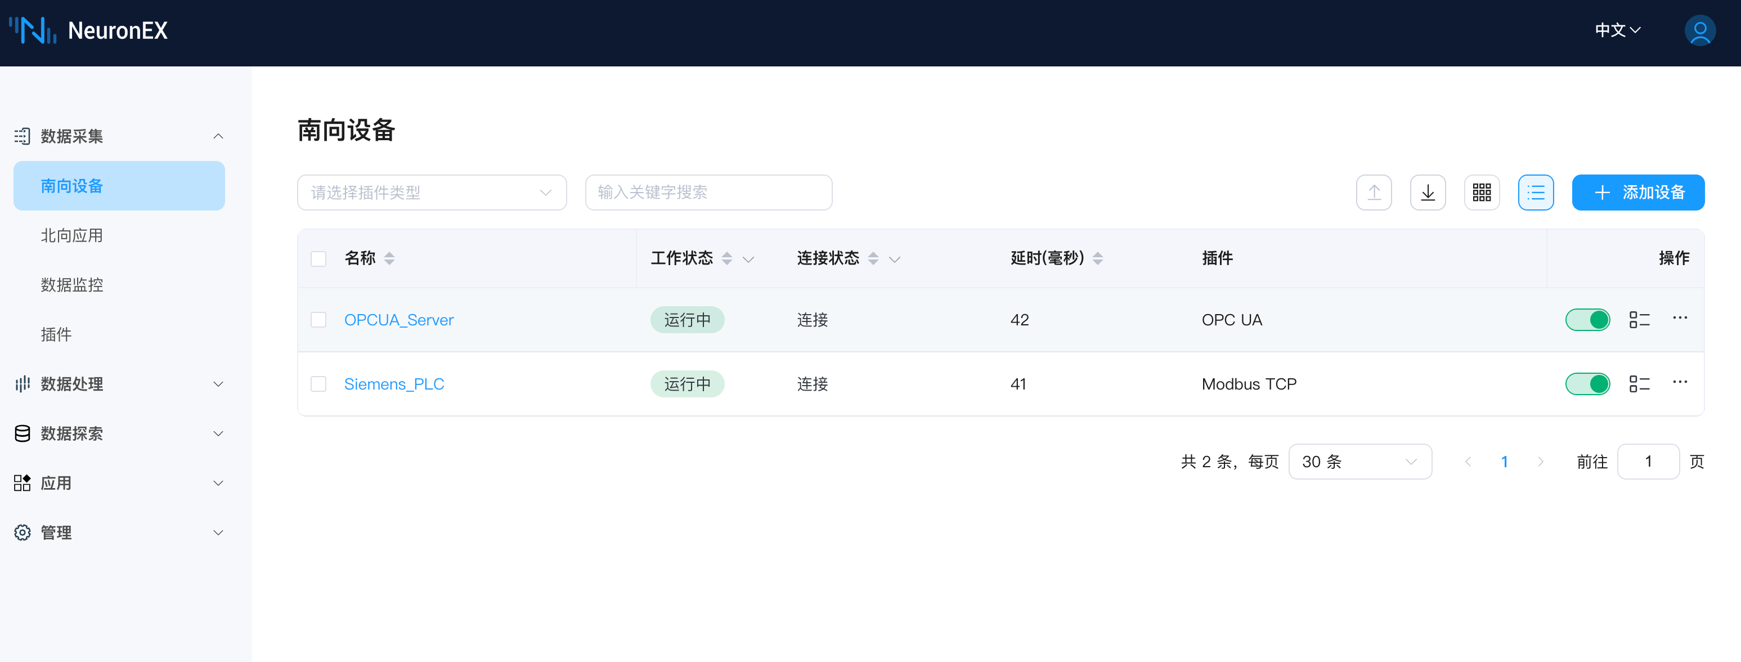Click the export download arrow icon
The height and width of the screenshot is (662, 1741).
[1428, 193]
